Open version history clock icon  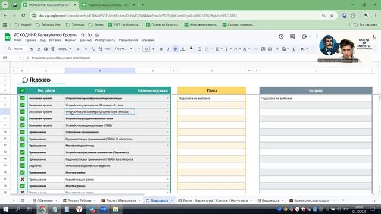(281, 37)
